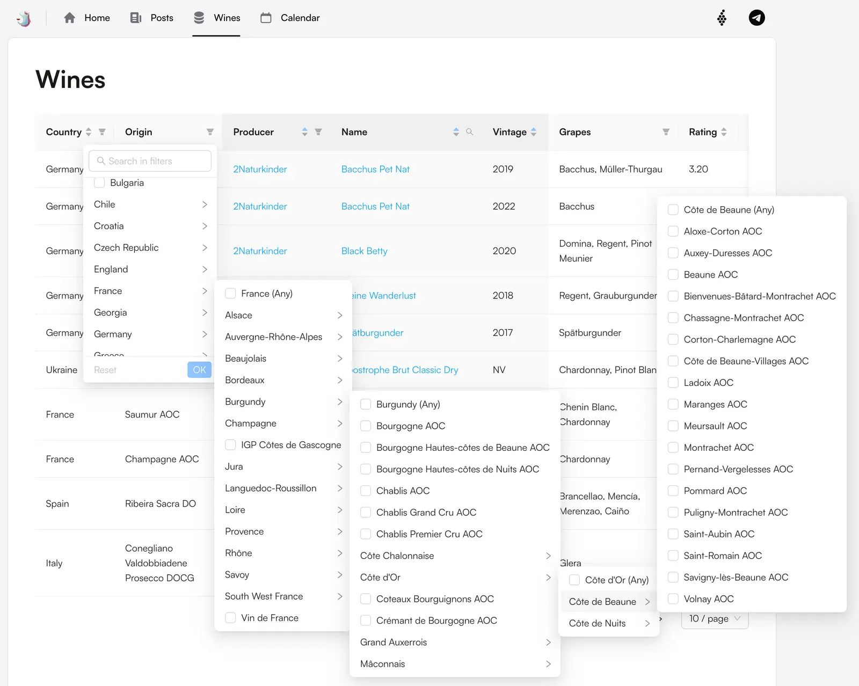Screen dimensions: 859x686
Task: Sort by Rating column arrows
Action: point(724,132)
